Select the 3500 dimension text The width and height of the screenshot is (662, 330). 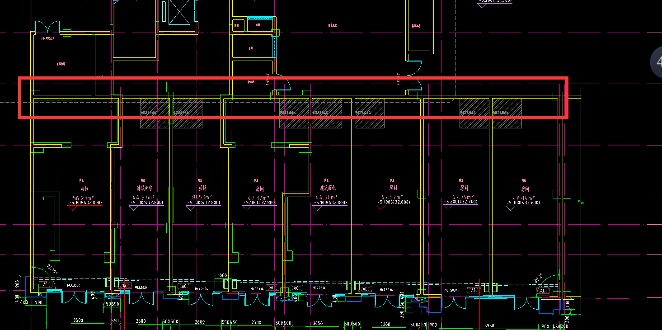(78, 321)
